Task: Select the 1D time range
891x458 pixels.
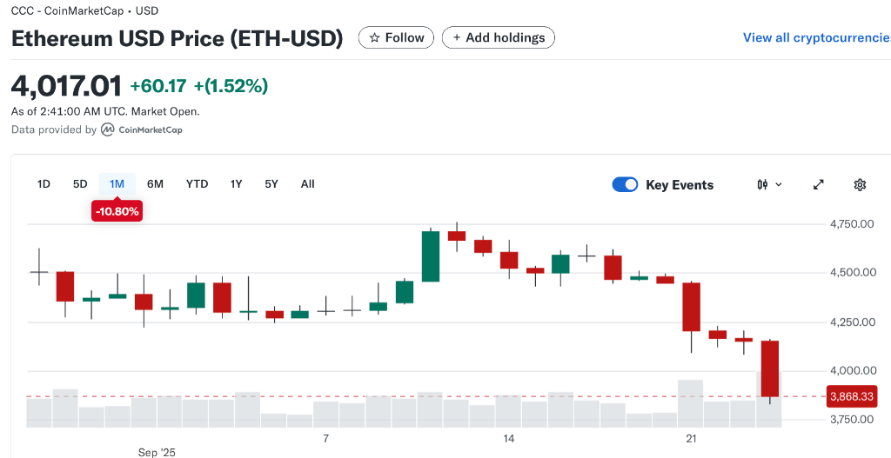Action: 44,183
